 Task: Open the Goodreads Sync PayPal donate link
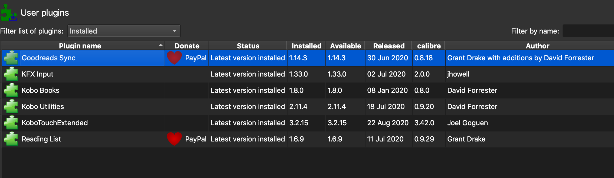tap(195, 58)
